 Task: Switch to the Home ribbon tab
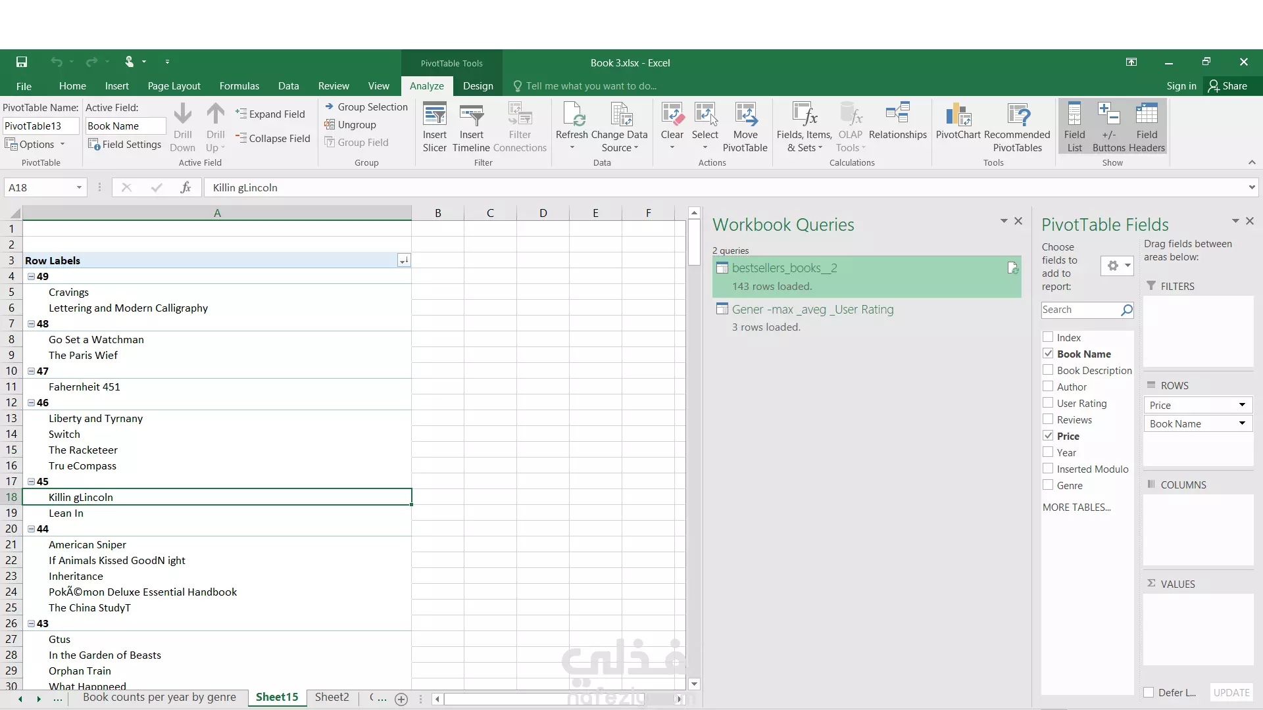click(72, 86)
